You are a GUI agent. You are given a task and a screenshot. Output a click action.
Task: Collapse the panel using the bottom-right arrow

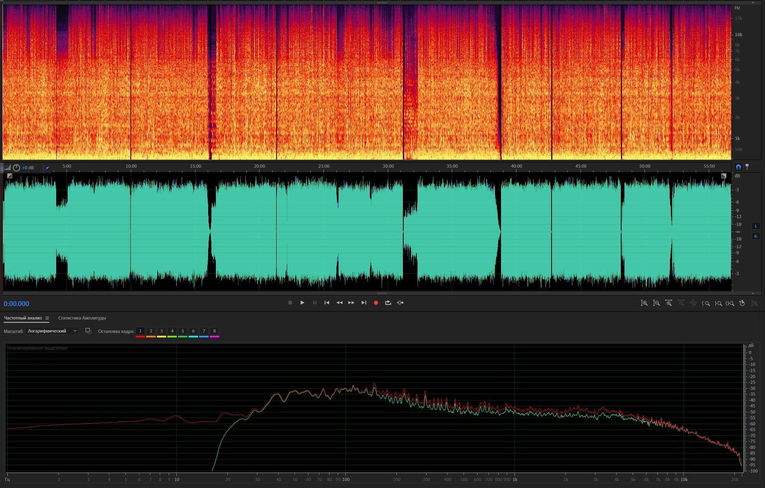pos(753,293)
